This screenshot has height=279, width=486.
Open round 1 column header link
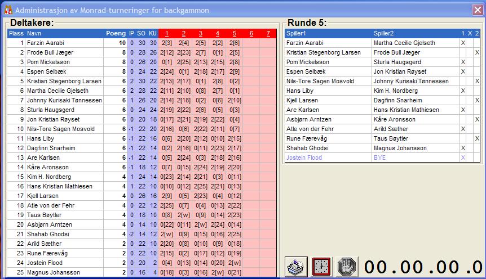(x=167, y=33)
